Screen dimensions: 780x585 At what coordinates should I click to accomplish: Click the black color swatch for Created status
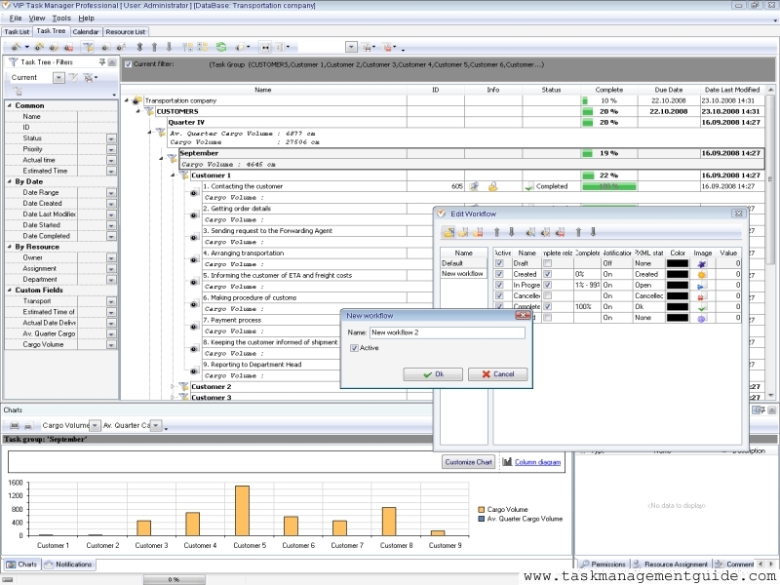click(677, 275)
